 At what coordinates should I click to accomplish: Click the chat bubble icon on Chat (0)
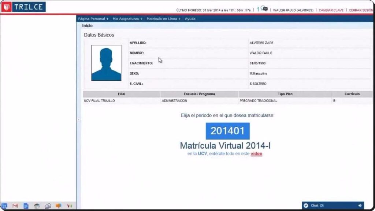307,205
